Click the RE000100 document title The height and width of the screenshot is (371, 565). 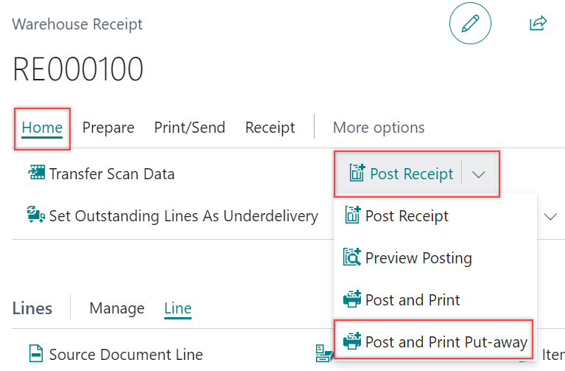tap(78, 69)
